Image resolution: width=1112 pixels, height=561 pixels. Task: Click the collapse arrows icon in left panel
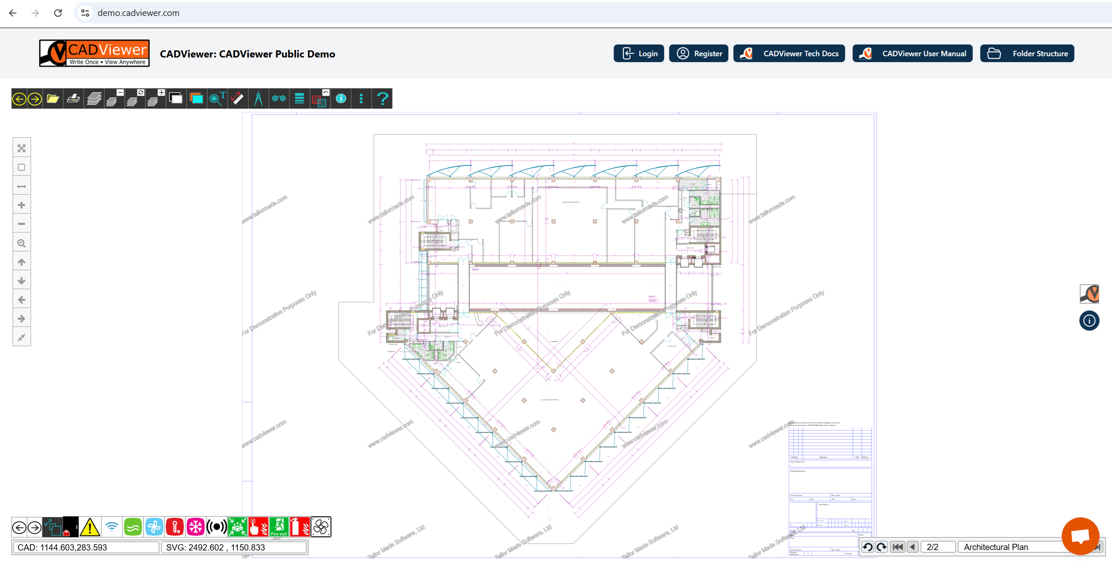coord(21,337)
